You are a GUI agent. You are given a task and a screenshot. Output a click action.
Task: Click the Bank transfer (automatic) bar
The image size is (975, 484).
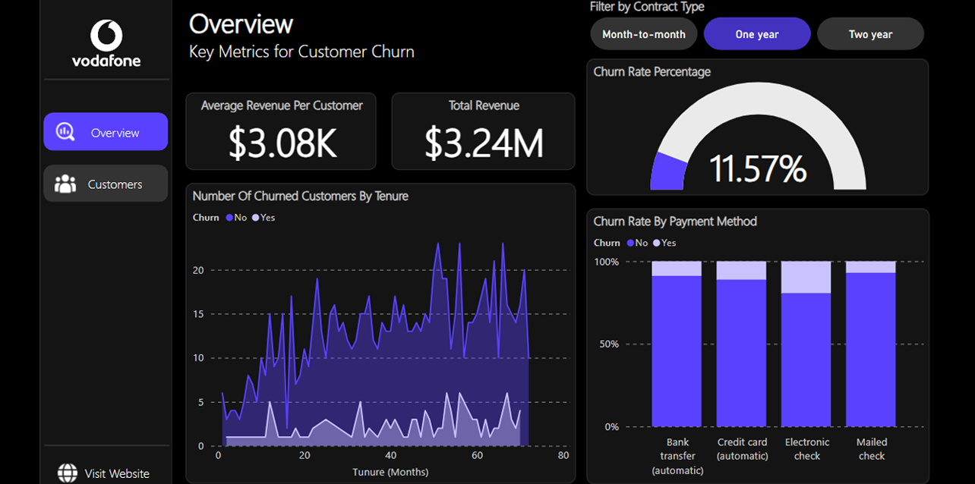(677, 344)
